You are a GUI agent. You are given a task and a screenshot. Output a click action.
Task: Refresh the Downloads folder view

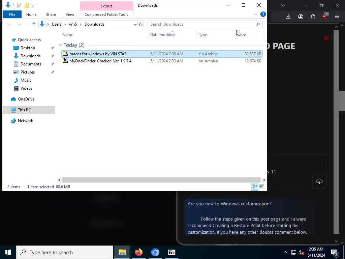[141, 24]
